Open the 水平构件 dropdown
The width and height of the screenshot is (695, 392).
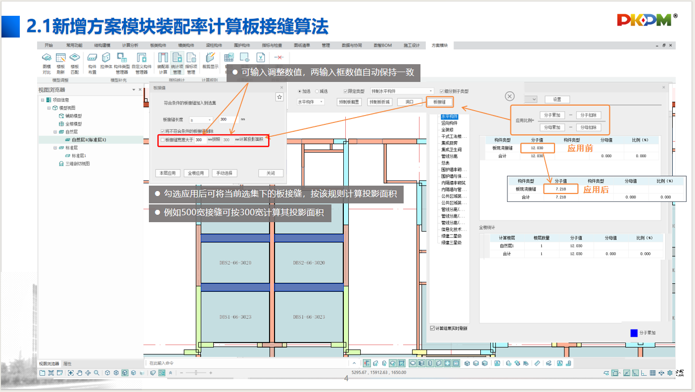pos(311,102)
